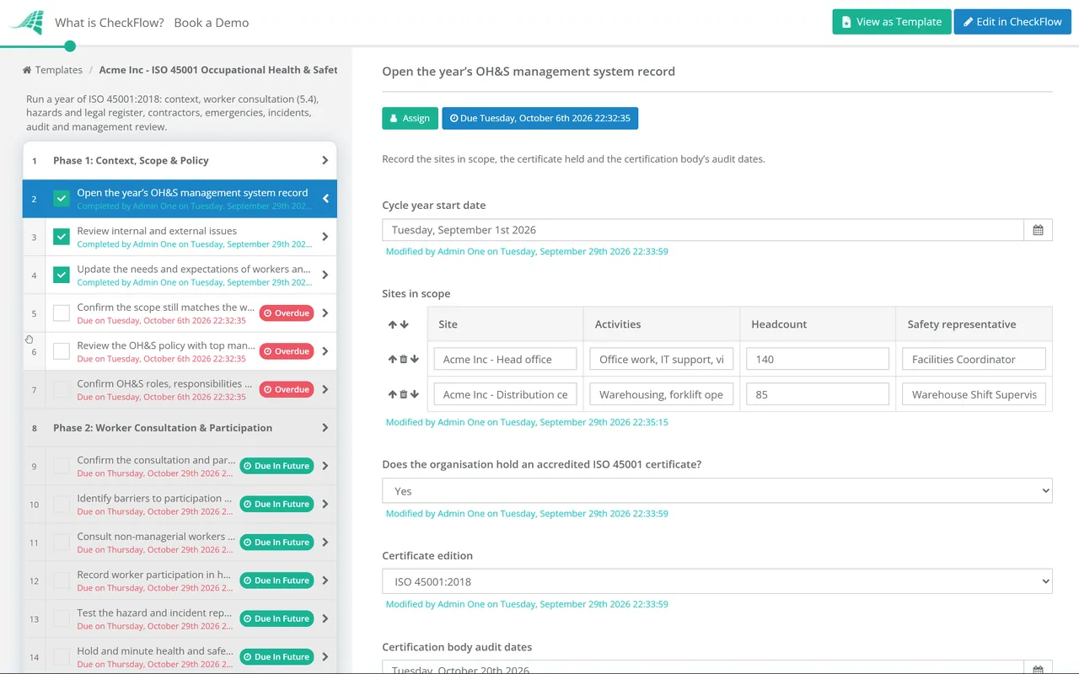Click Overdue badge on 'Confirm the scope' task
1079x674 pixels.
tap(287, 313)
